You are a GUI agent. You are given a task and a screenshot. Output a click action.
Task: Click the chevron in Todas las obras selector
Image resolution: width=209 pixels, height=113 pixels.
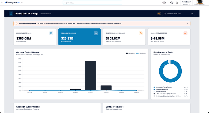[192, 14]
